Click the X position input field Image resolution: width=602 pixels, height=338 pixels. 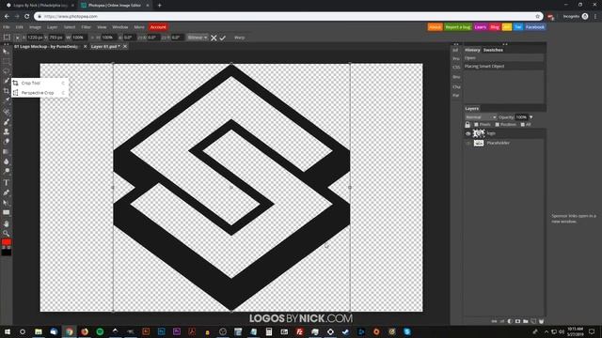[x=35, y=38]
